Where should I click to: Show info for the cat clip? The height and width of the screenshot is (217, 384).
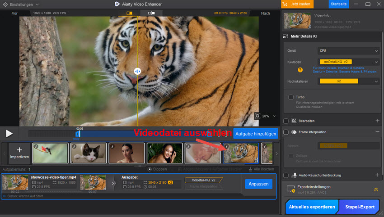[x=74, y=146]
